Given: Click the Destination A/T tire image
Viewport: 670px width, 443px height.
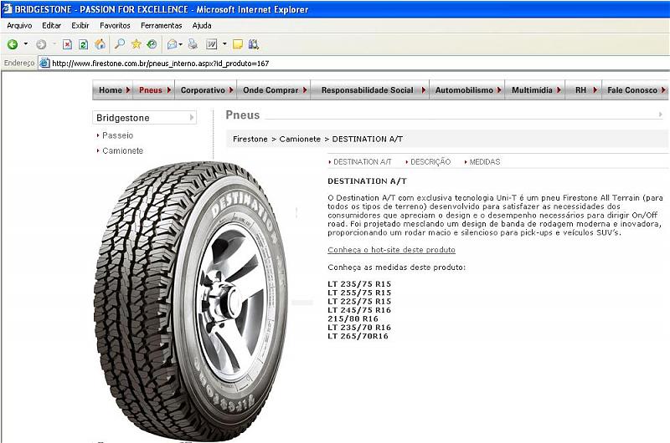Looking at the screenshot, I should point(190,301).
